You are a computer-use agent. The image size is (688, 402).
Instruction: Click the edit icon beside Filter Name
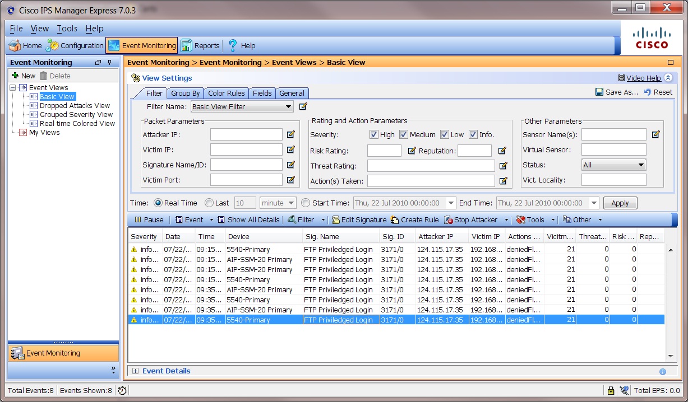coord(303,106)
